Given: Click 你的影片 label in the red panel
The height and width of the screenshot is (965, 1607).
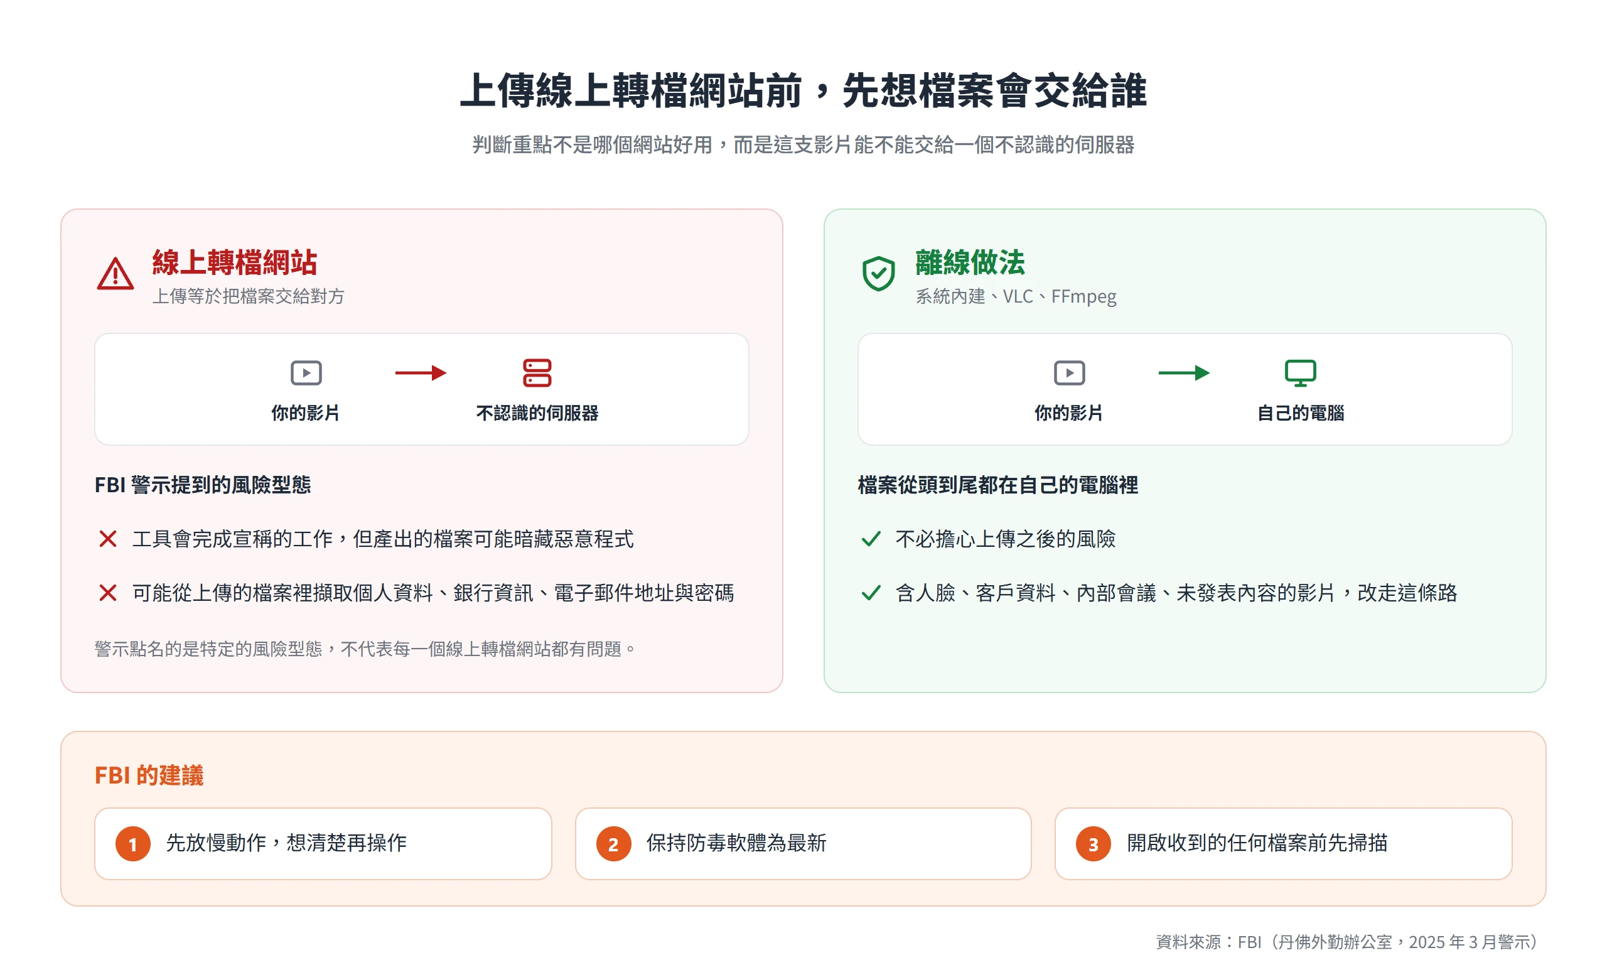Looking at the screenshot, I should 306,412.
